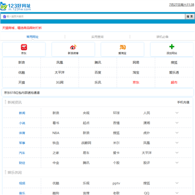The height and width of the screenshot is (195, 195).
Task: Click the green plus add-site icon
Action: (172, 47)
